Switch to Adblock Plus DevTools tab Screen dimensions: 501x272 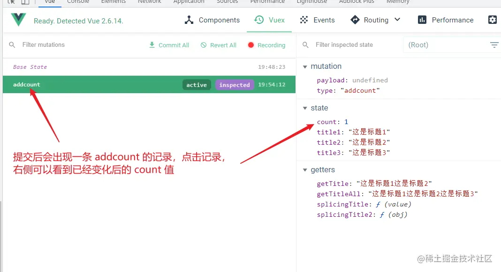[357, 2]
